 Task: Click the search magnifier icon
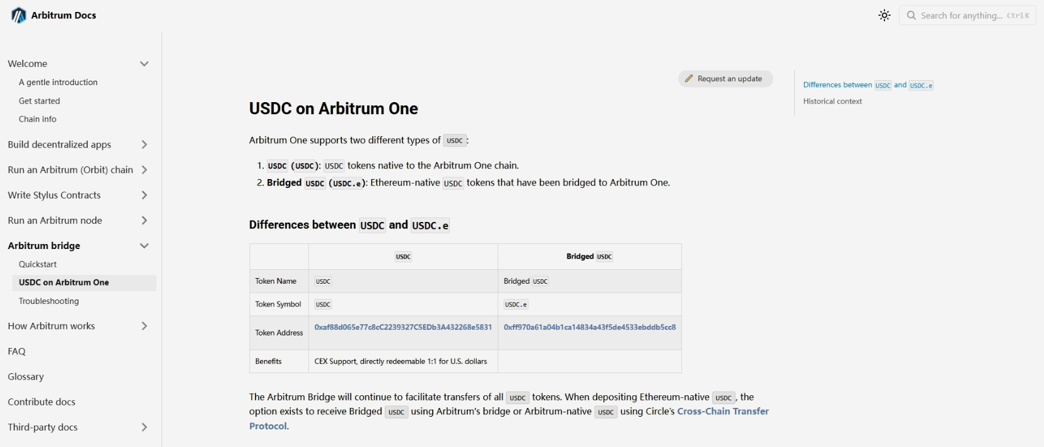coord(911,15)
